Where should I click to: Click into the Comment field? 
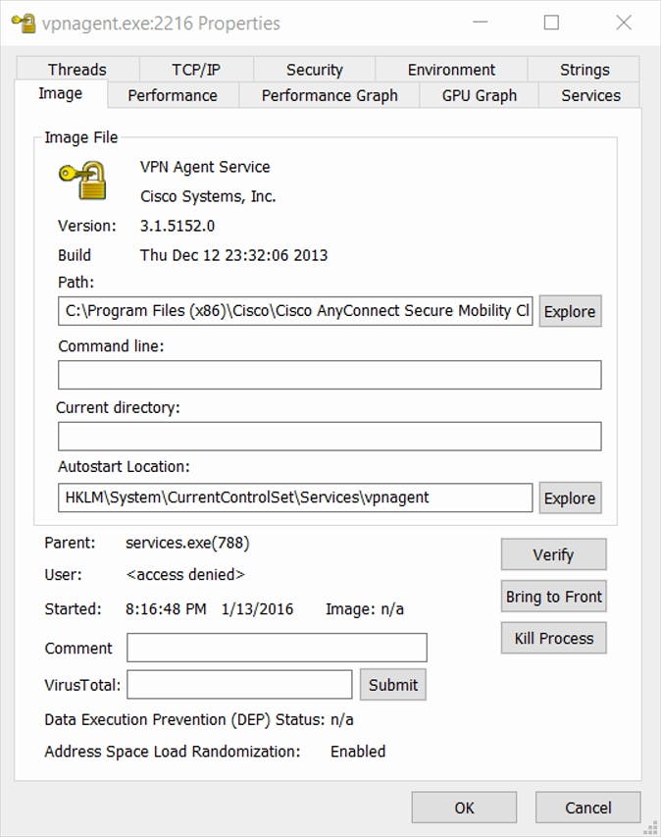pos(277,648)
